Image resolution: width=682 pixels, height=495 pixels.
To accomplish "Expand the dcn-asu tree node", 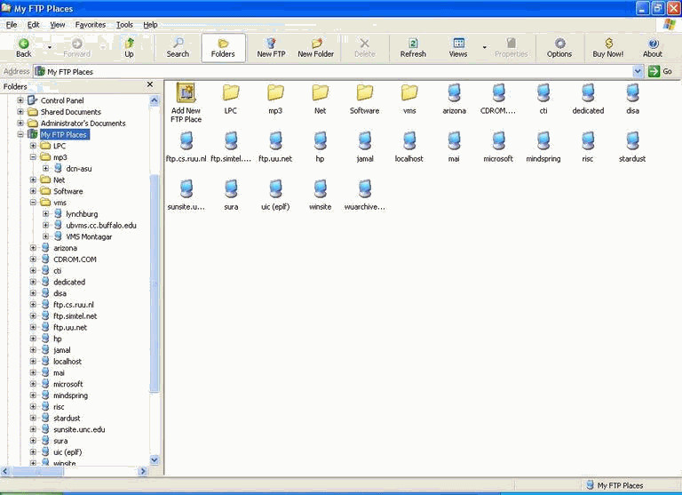I will [45, 169].
